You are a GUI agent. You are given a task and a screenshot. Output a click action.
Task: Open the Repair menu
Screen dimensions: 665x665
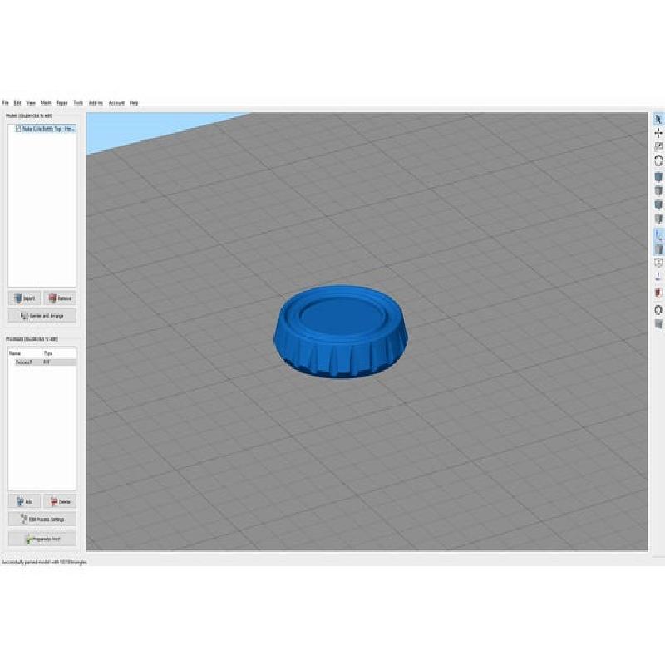[62, 103]
